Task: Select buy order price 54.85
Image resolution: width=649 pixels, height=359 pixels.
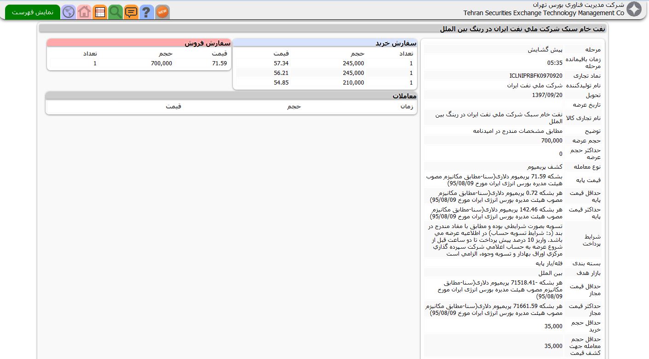Action: (281, 83)
